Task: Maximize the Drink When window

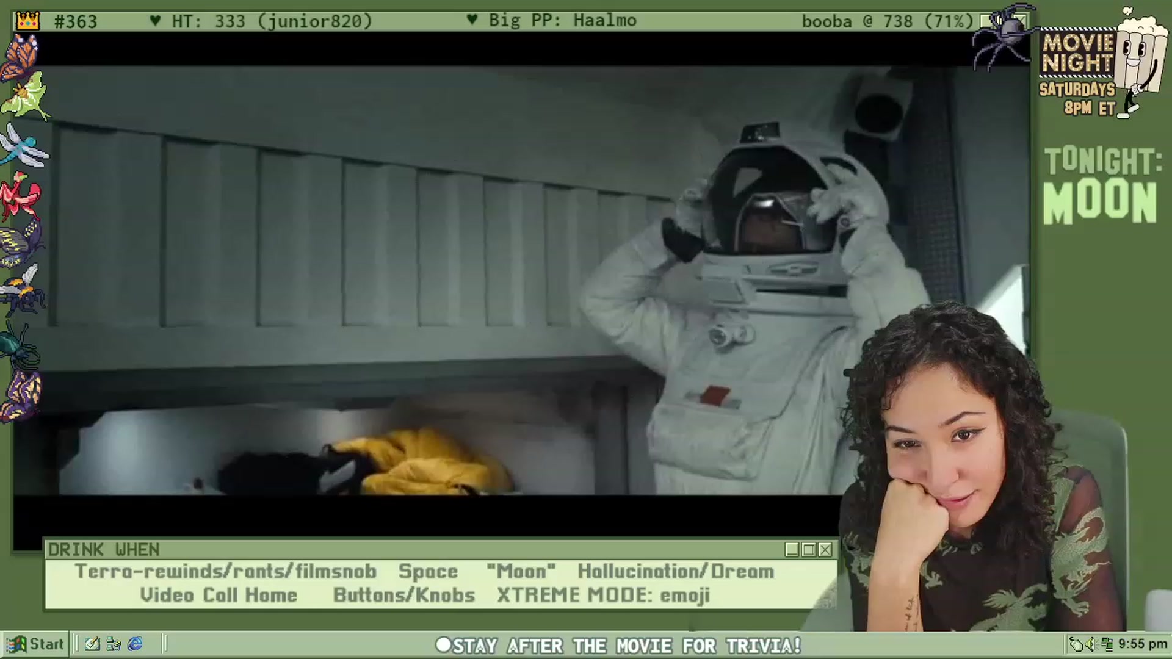Action: [809, 550]
